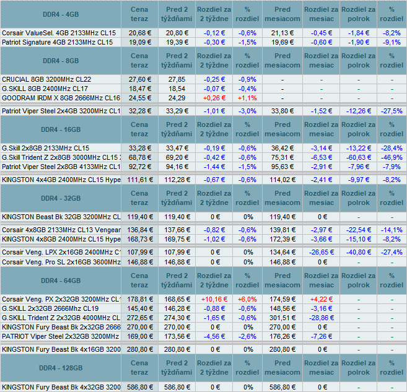The height and width of the screenshot is (392, 407).
Task: Click the DDR4 - 128GB section header
Action: coord(61,368)
